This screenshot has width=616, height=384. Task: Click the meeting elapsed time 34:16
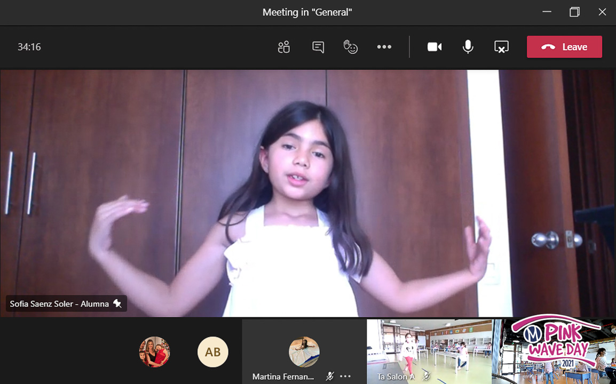29,47
